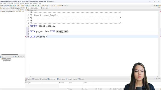
Task: Open the Feed Reader tab
Action: [61, 79]
